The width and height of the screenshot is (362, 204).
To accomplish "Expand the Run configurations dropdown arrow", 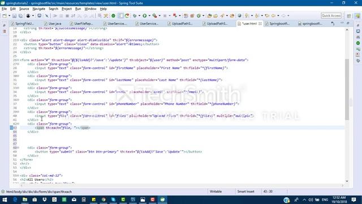I will [x=149, y=16].
